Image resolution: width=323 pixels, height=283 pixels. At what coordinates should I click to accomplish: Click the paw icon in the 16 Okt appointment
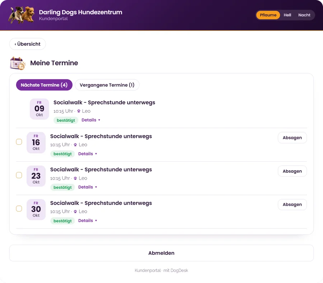click(x=75, y=145)
